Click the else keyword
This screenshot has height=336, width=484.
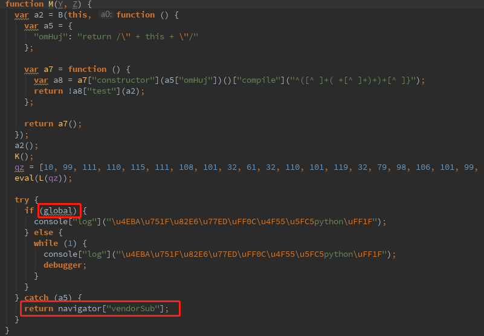coord(44,232)
